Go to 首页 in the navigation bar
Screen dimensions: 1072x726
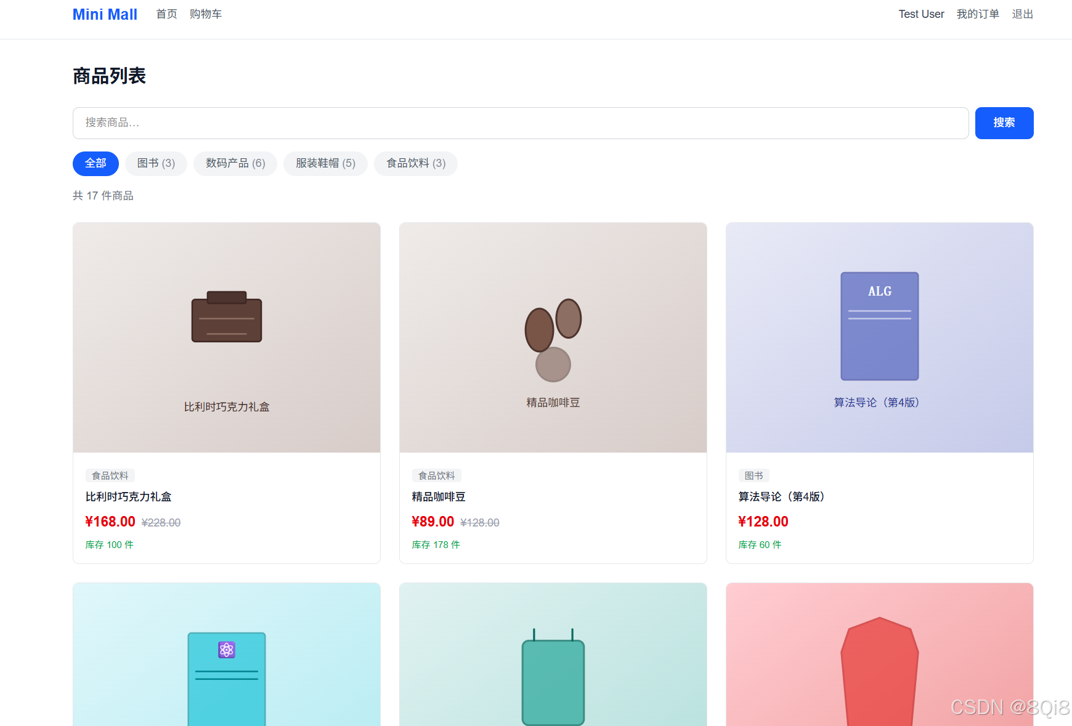[167, 14]
